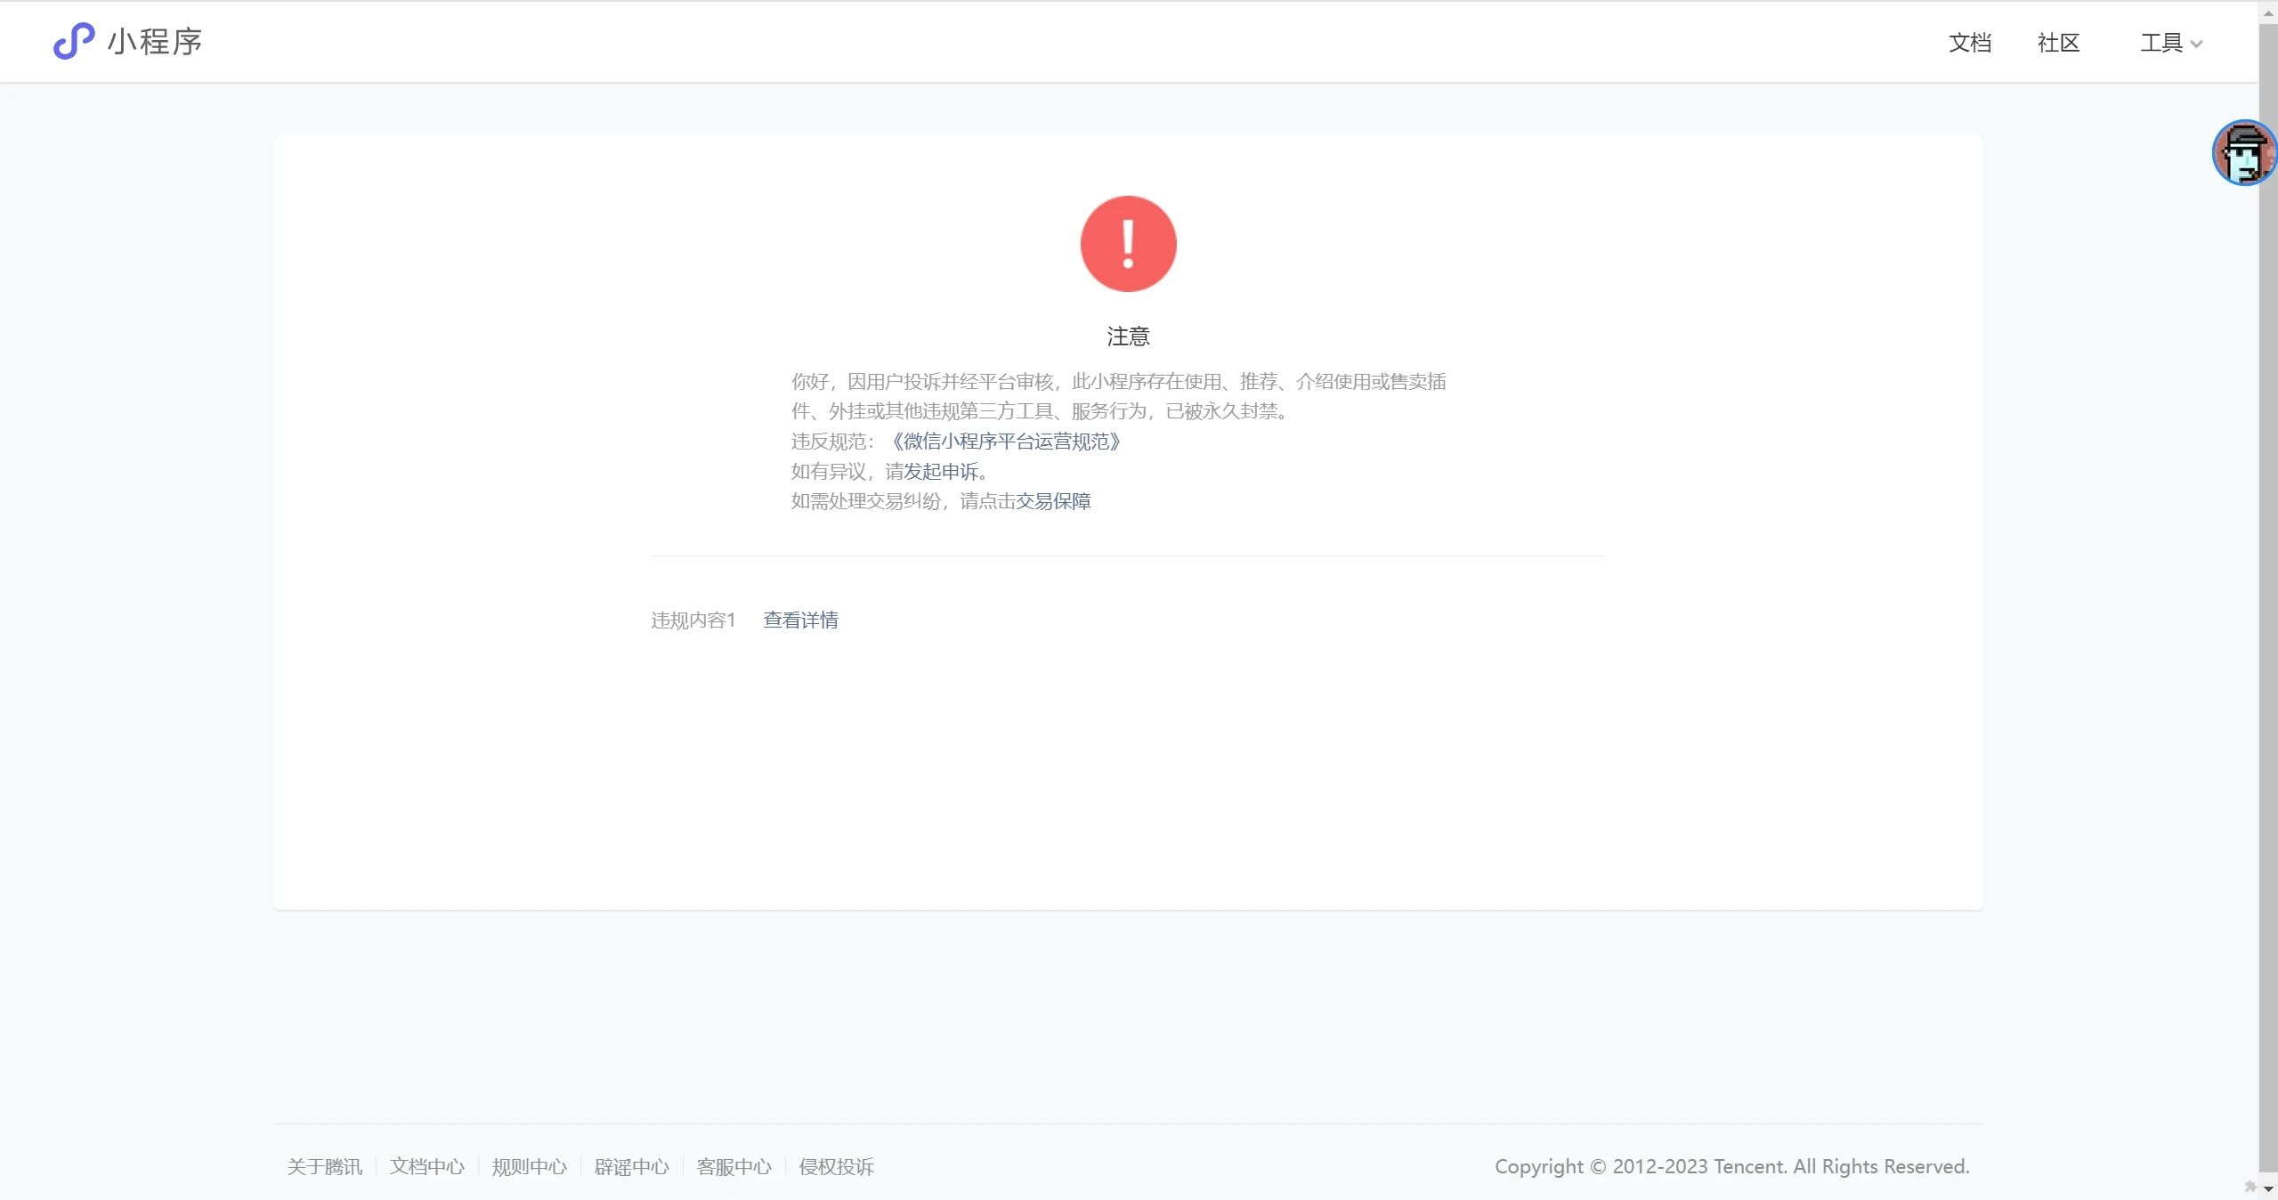2278x1200 pixels.
Task: Go to the 社区 menu item
Action: pos(2058,43)
